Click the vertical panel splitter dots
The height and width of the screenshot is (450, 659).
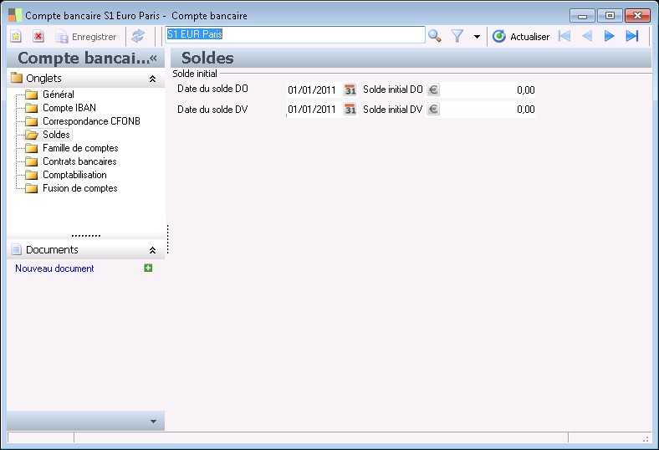[168, 239]
